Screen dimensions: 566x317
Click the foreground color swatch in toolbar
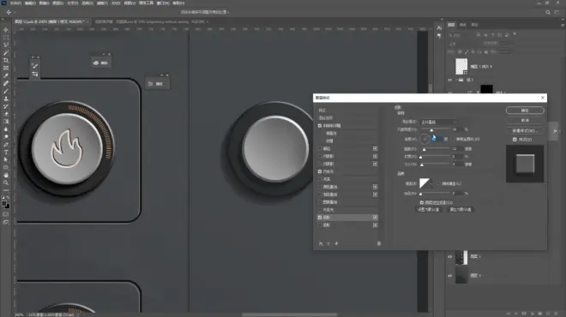point(4,204)
